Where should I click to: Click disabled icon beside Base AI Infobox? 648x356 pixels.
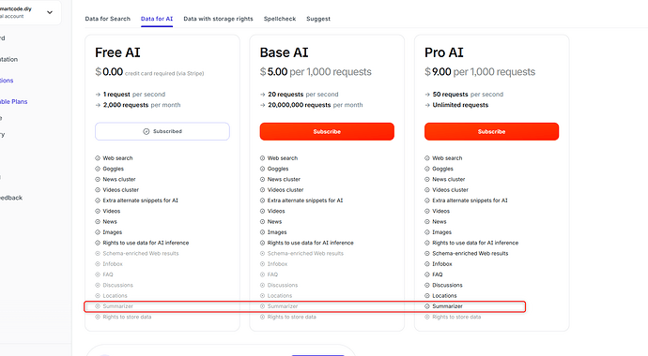262,264
